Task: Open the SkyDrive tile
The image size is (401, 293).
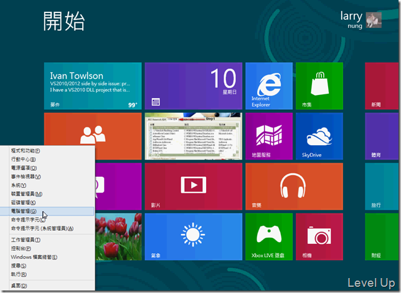Action: coord(319,136)
